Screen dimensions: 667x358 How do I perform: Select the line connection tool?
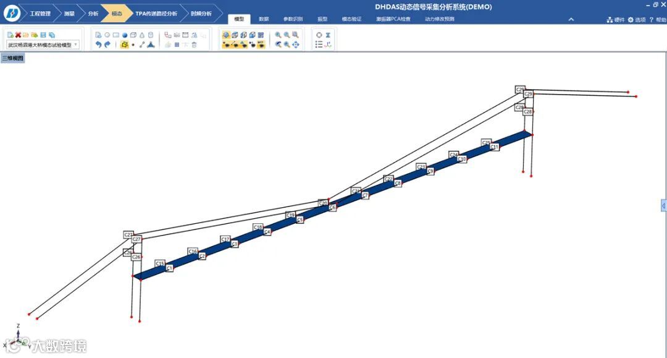click(141, 45)
